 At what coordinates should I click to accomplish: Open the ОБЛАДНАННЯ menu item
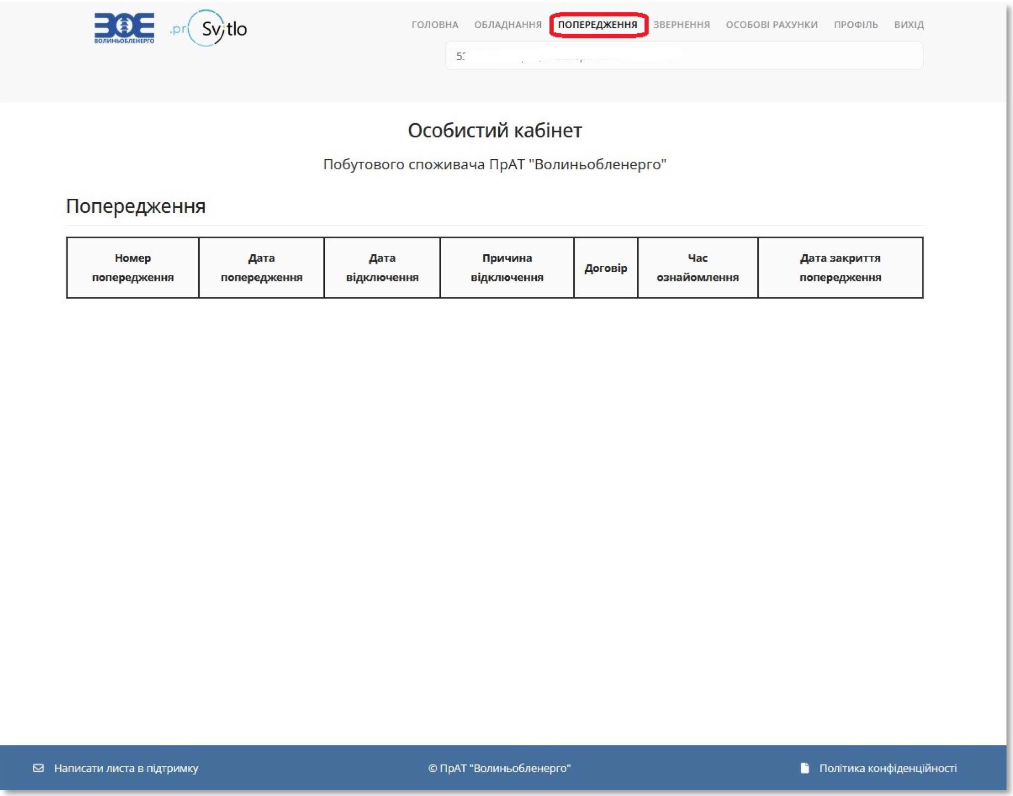508,25
